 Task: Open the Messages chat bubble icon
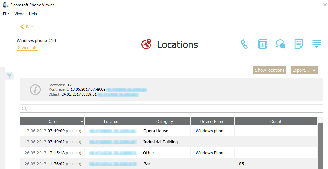(x=280, y=44)
